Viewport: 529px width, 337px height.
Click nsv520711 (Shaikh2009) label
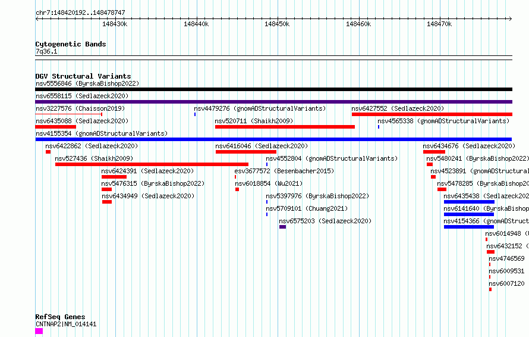pos(254,121)
